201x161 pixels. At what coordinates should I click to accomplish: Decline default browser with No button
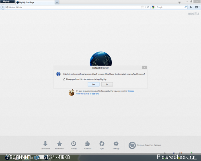(x=107, y=84)
